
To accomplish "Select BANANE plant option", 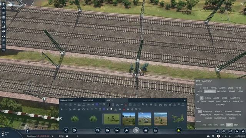I will [x=238, y=112].
